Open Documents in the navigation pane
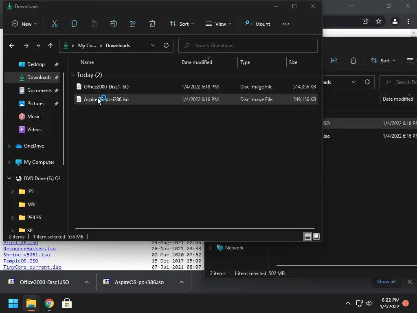 tap(40, 90)
